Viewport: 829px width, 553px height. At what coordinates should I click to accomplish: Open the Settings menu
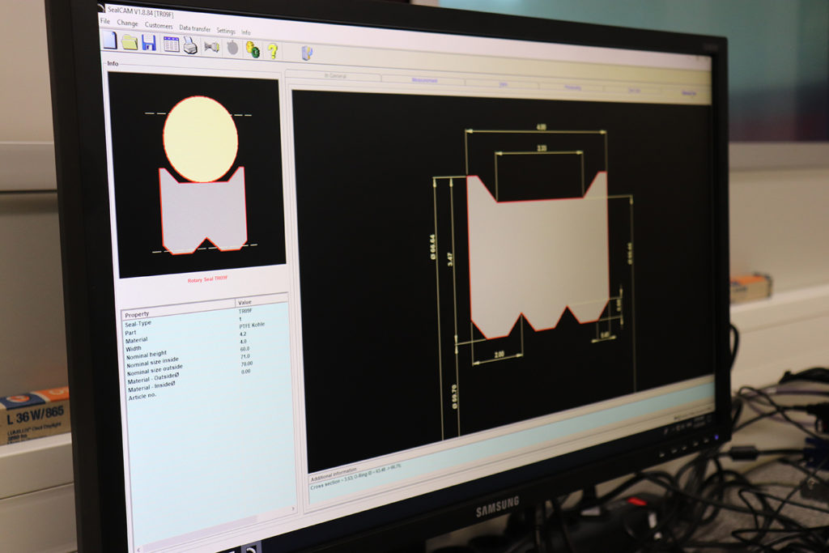tap(226, 31)
